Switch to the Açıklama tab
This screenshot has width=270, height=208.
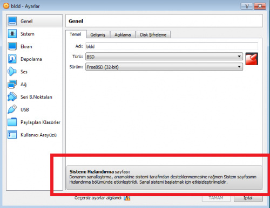(x=123, y=34)
